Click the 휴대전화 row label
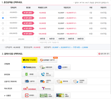111x99 pixels. point(7,74)
